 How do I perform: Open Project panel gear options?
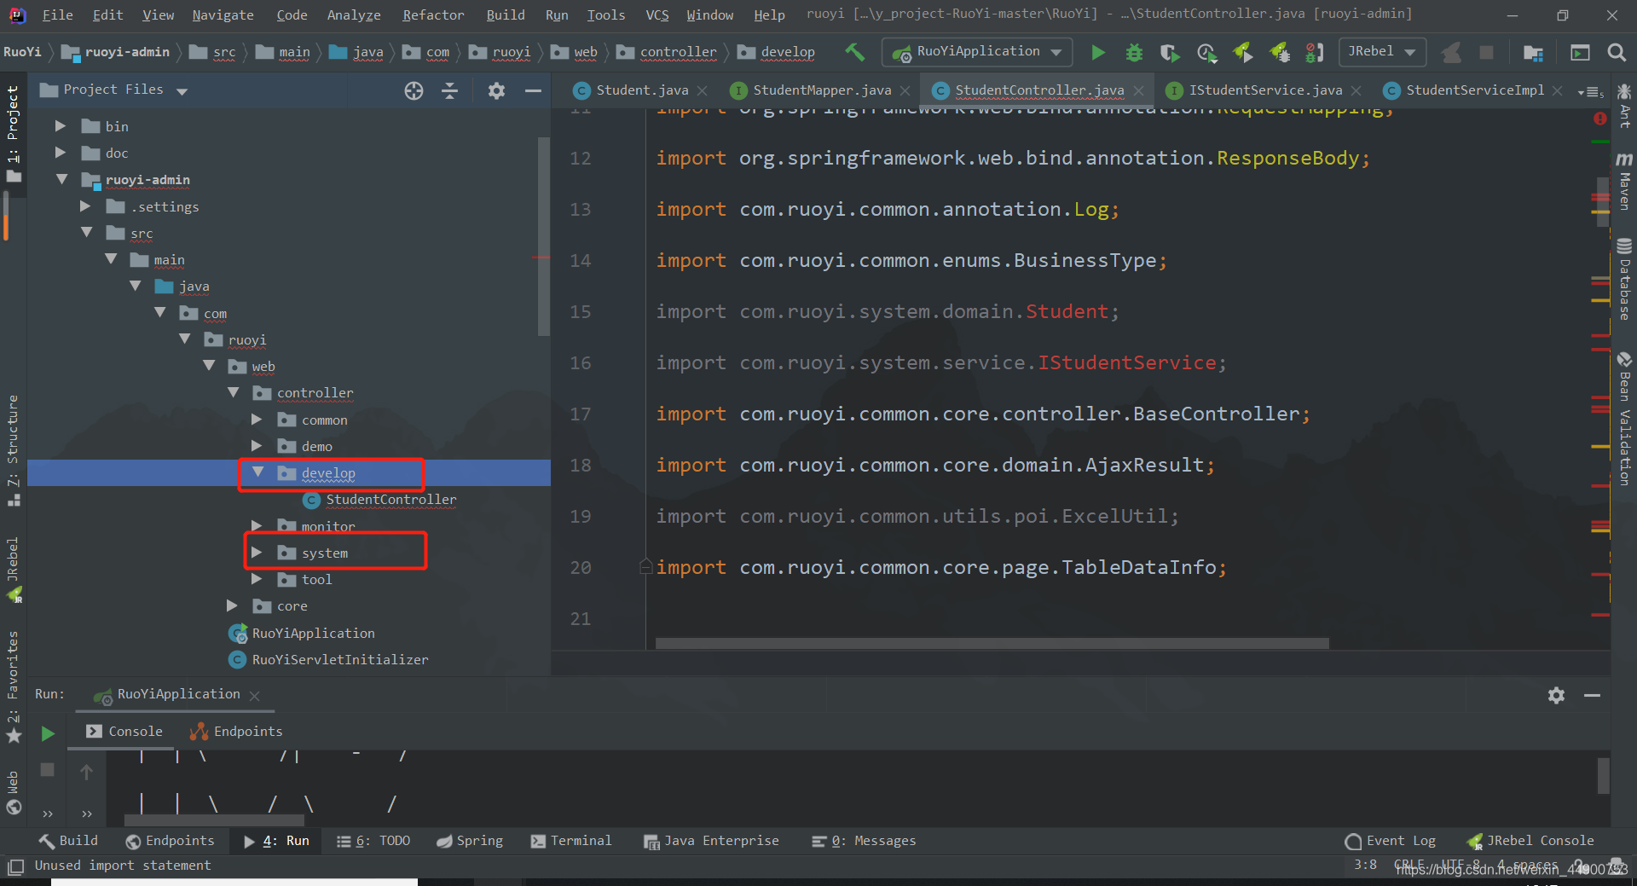pyautogui.click(x=496, y=90)
